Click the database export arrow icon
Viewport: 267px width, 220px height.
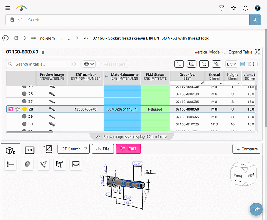tap(204, 64)
